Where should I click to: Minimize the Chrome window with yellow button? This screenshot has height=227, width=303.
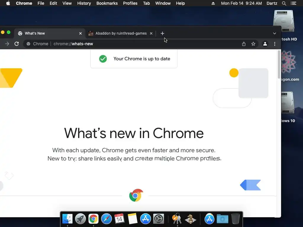pos(2,32)
